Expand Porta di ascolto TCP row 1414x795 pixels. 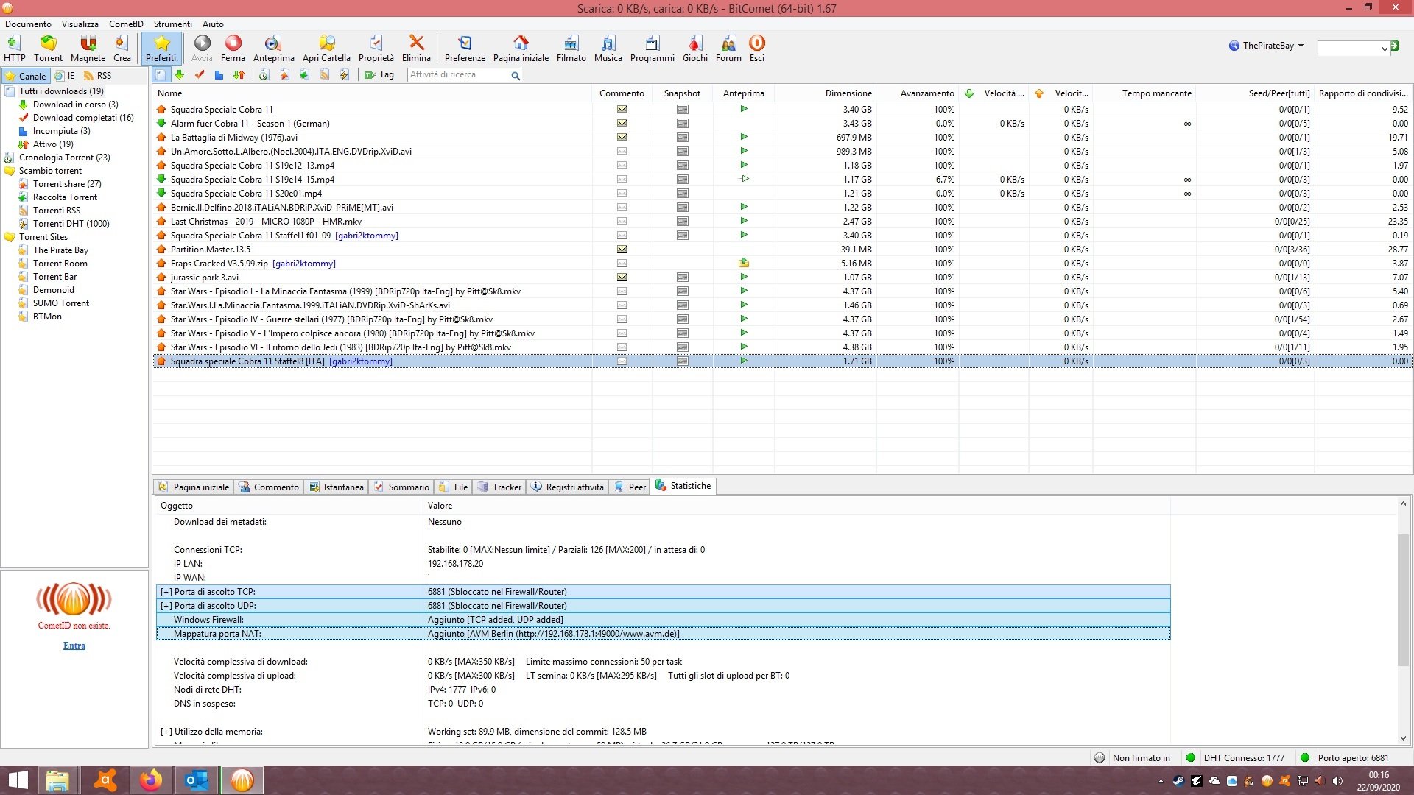166,592
